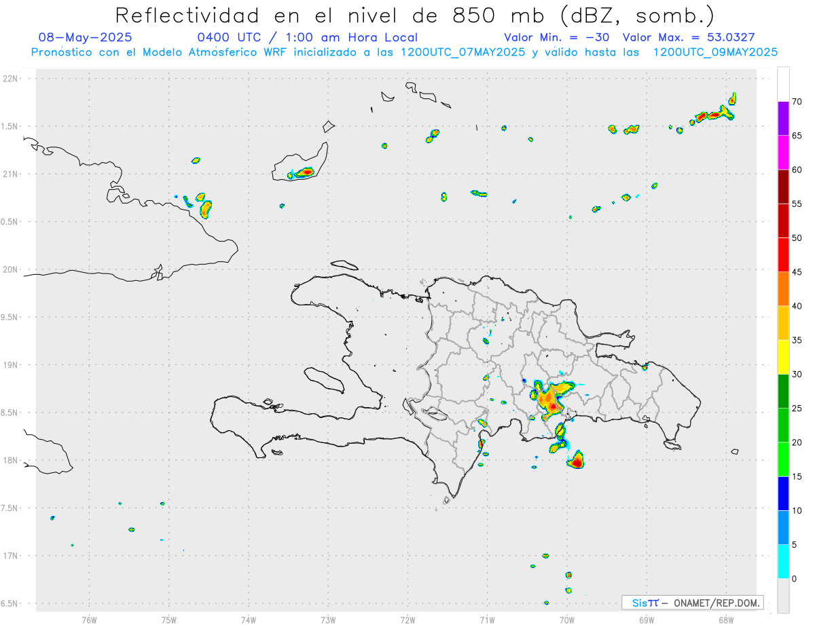This screenshot has height=629, width=815.
Task: Click the 'SisTT - ONAMET/REP.DOM.' credit box
Action: tap(692, 603)
